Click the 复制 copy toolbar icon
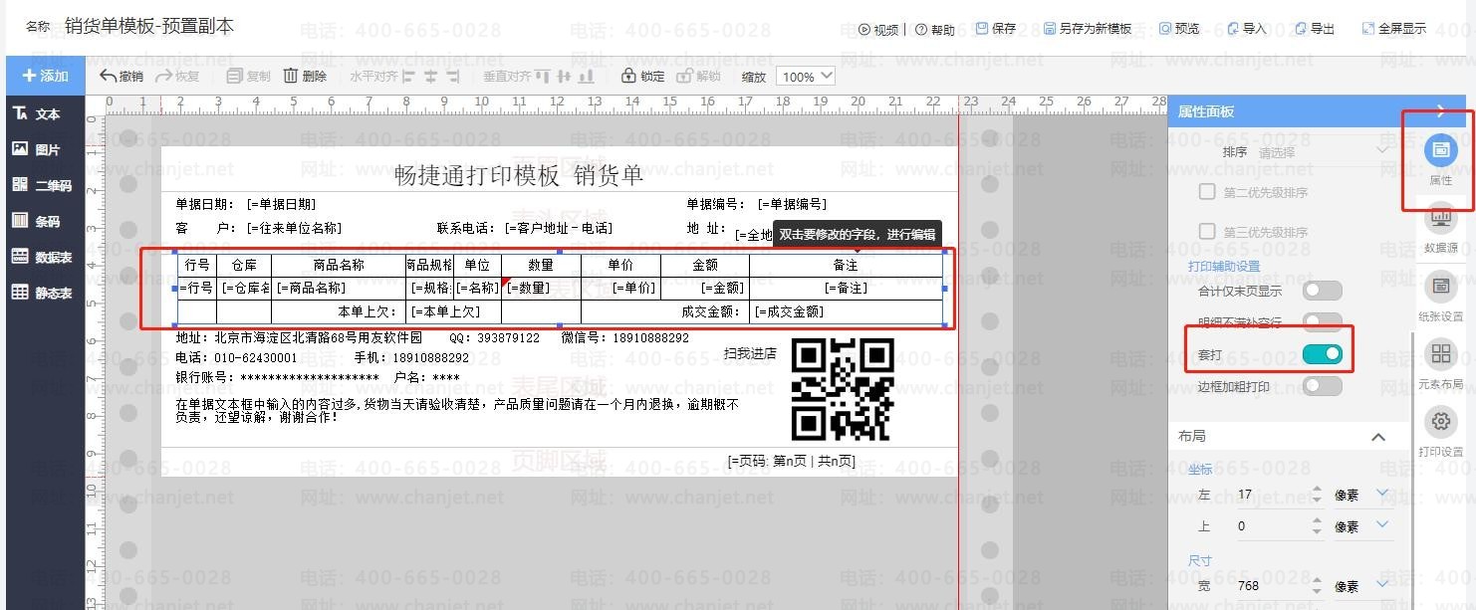The width and height of the screenshot is (1476, 610). (x=235, y=76)
